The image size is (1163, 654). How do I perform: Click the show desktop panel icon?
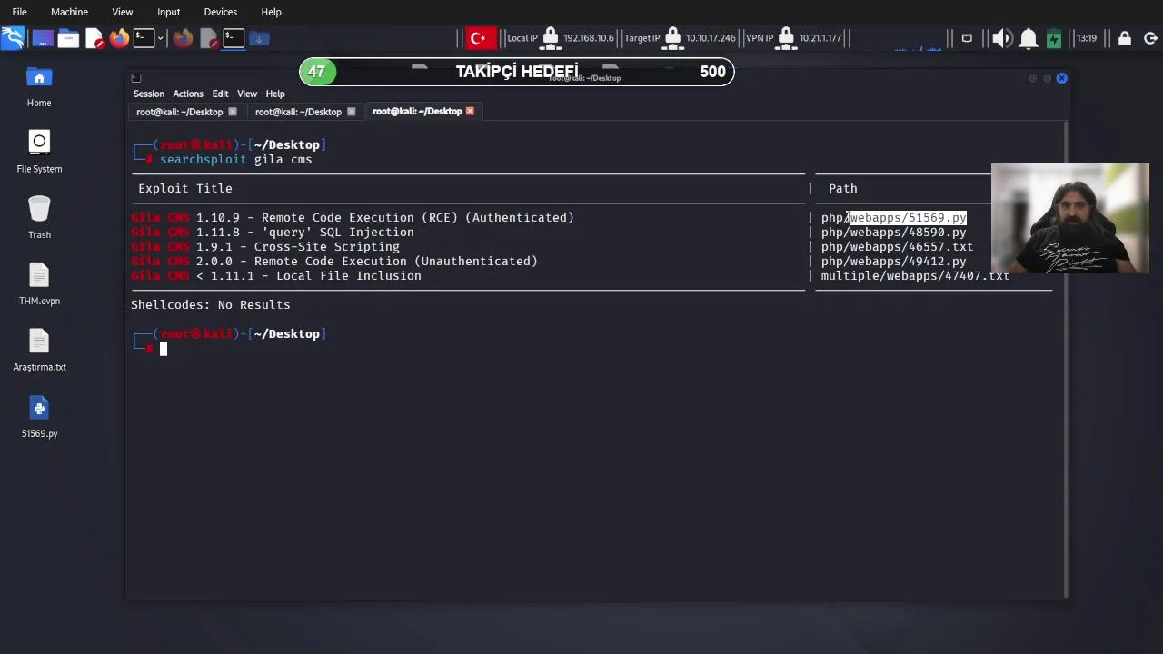(x=42, y=38)
